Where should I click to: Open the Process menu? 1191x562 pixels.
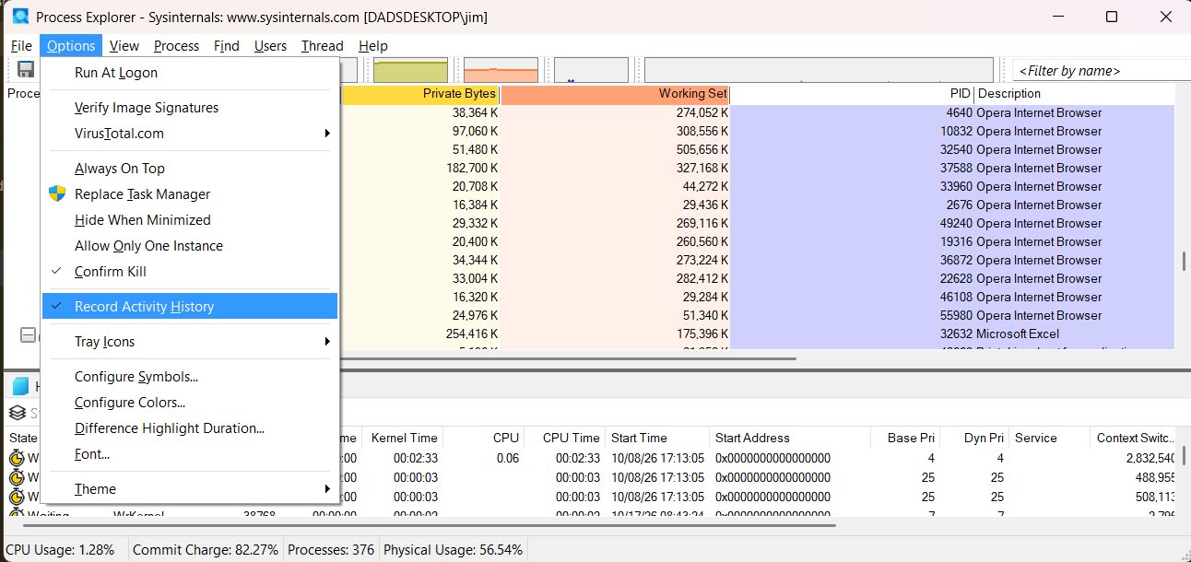(x=176, y=46)
